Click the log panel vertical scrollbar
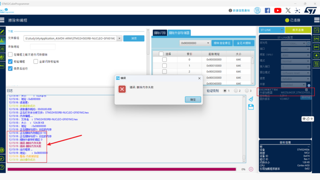The height and width of the screenshot is (180, 320). point(244,129)
